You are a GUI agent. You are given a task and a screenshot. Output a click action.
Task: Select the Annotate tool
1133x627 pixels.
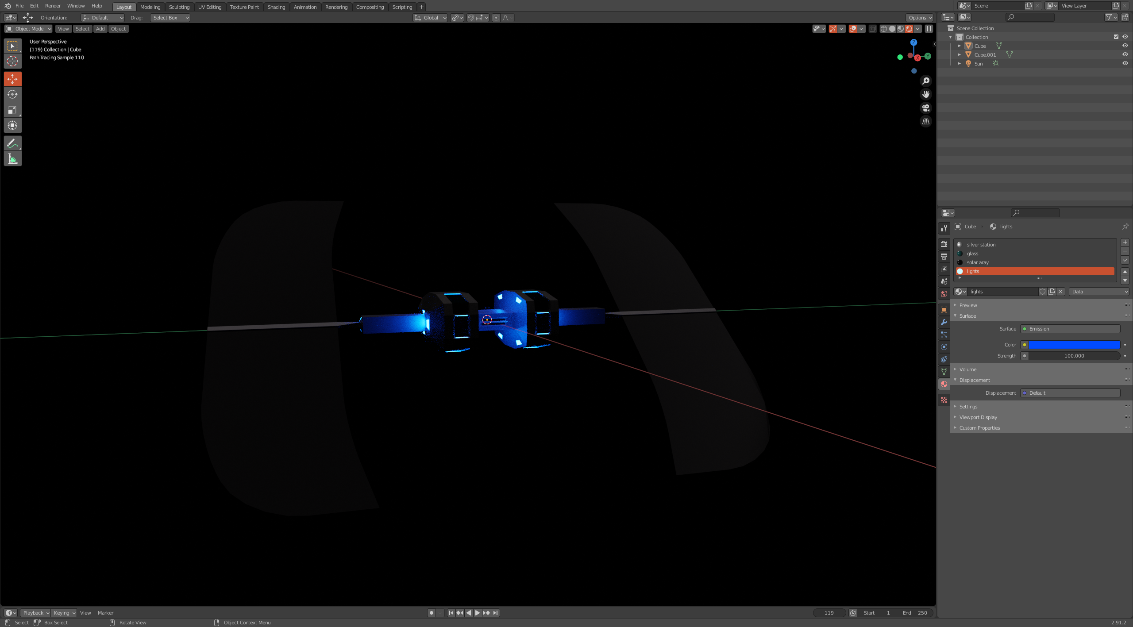point(12,143)
